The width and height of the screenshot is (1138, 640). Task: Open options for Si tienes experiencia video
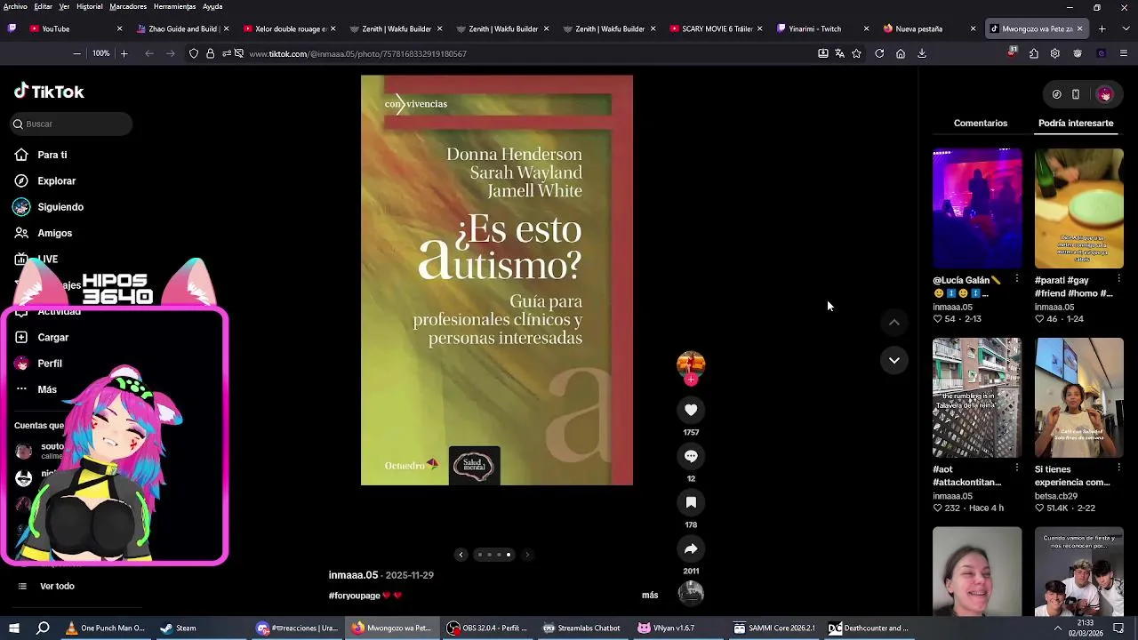click(1118, 468)
